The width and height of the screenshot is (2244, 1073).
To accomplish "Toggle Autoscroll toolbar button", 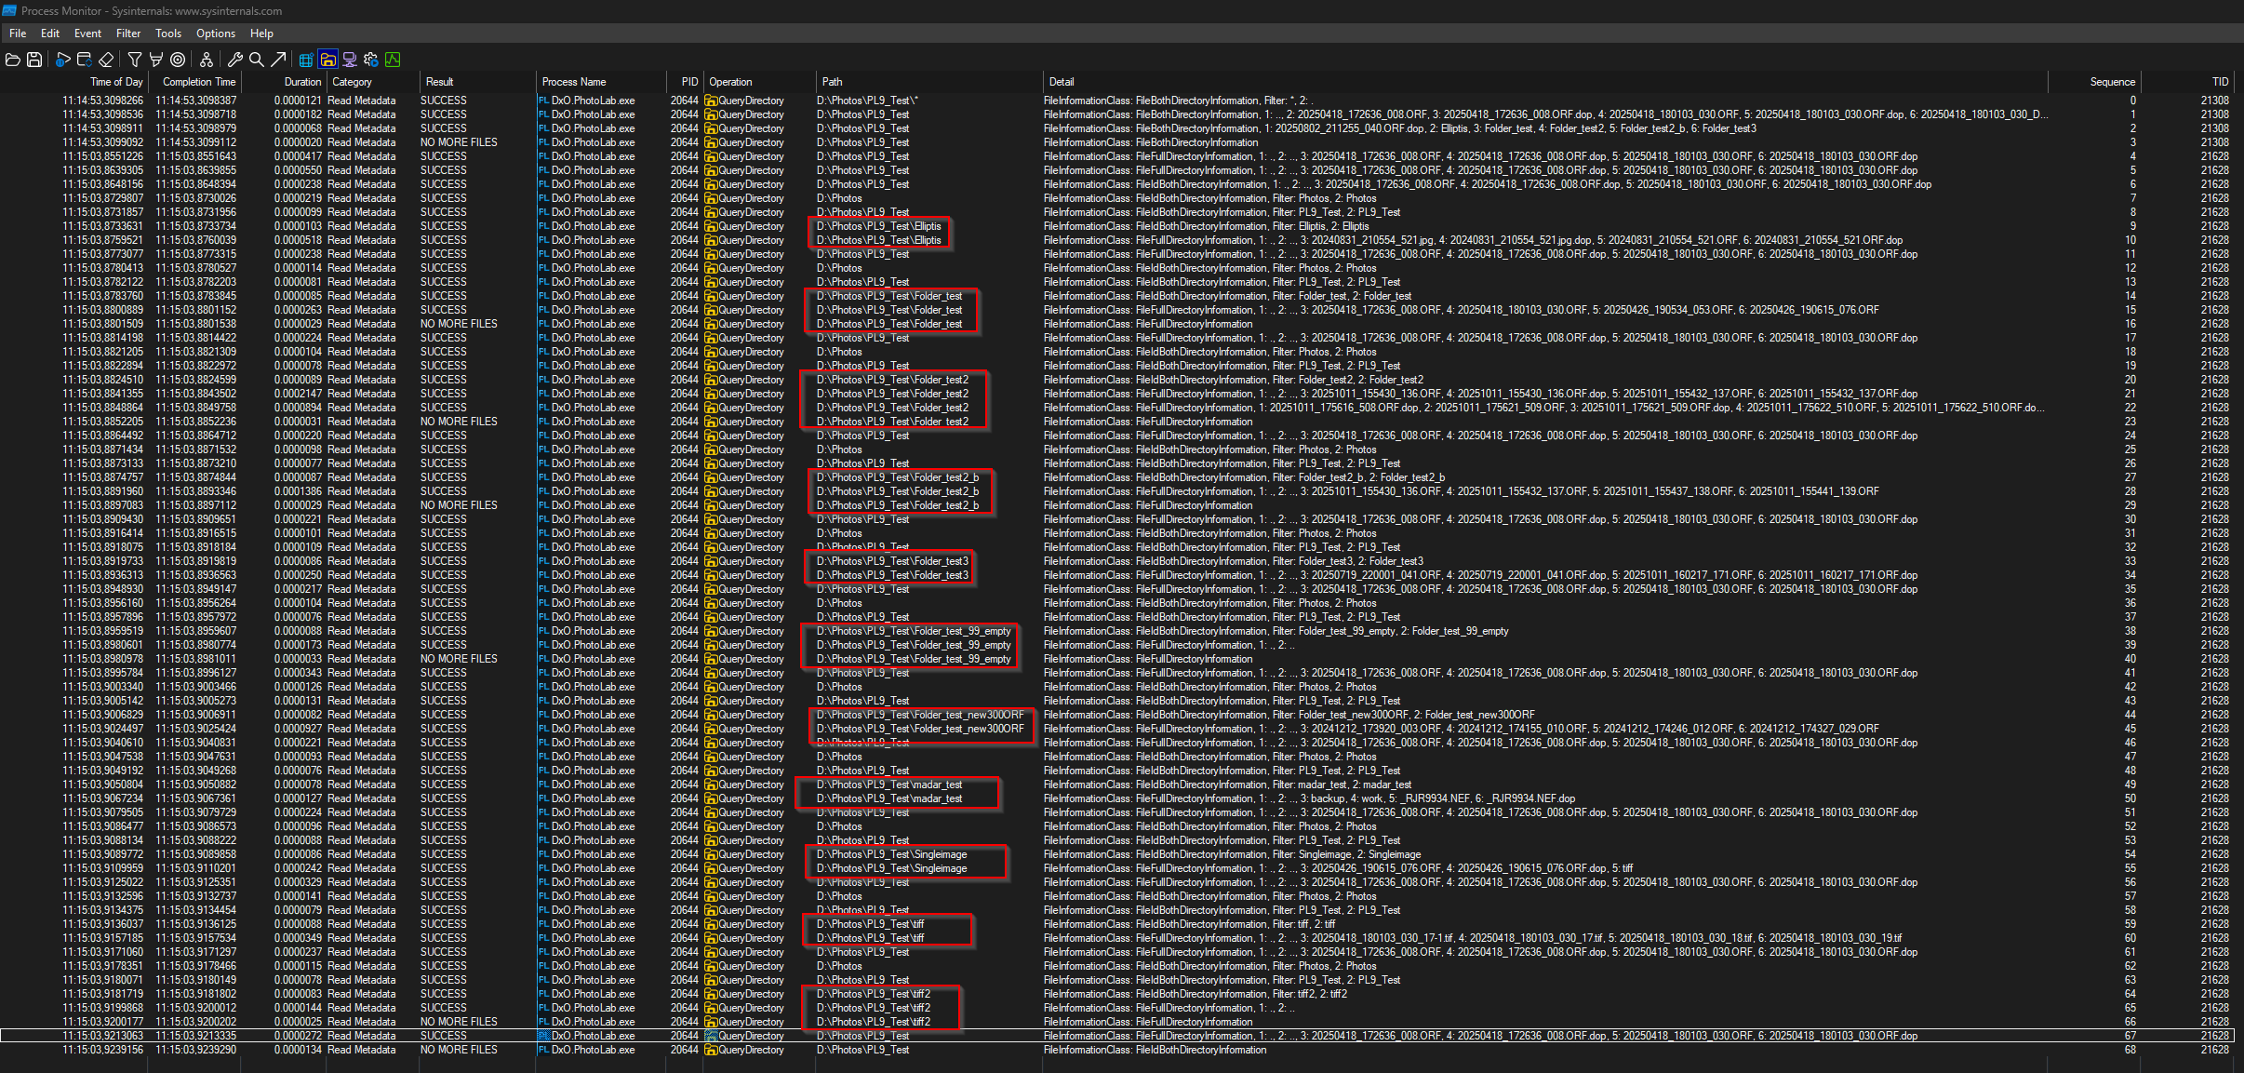I will coord(84,60).
